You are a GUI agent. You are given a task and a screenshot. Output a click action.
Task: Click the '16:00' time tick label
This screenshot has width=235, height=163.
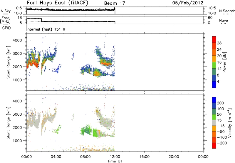[x=144, y=157]
